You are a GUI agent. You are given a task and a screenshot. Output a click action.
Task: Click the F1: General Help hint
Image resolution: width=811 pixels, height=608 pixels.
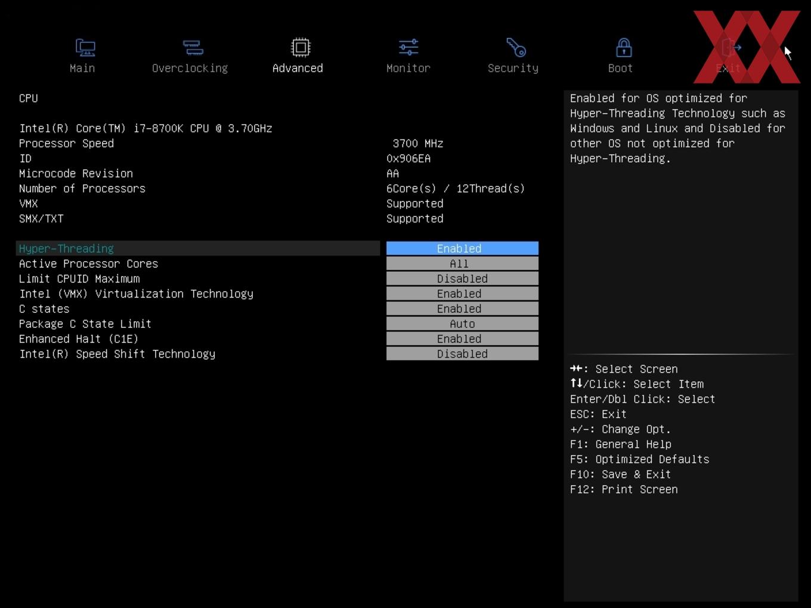click(621, 444)
